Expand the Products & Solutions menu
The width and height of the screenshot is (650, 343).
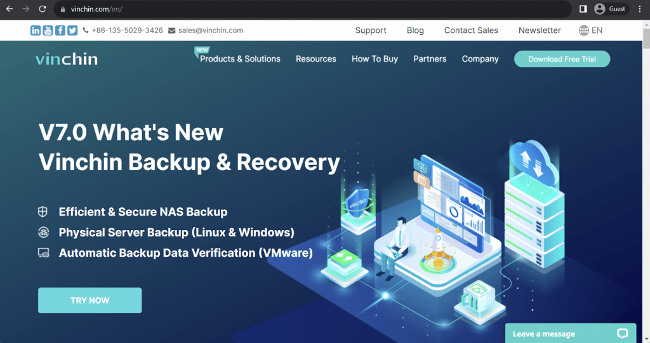point(240,59)
